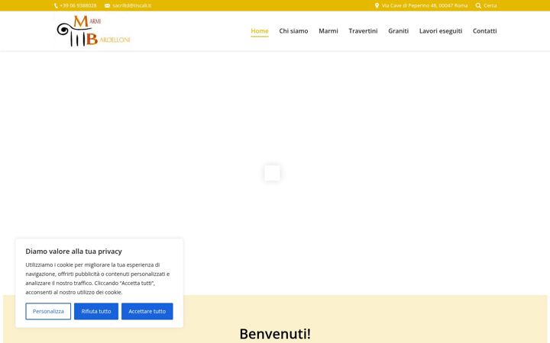Select Graniti in the navigation

coord(399,30)
